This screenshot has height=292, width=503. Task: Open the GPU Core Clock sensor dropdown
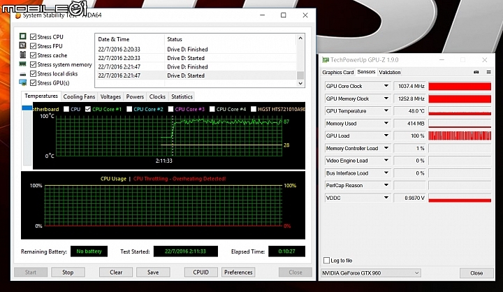386,86
